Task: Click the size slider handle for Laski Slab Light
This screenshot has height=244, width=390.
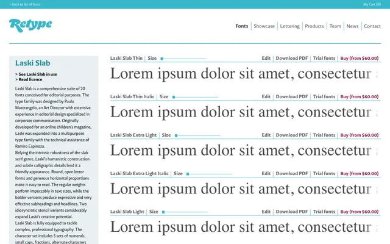Action: coord(163,212)
